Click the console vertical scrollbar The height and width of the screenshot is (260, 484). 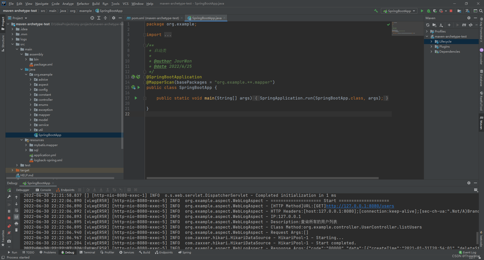point(477,238)
